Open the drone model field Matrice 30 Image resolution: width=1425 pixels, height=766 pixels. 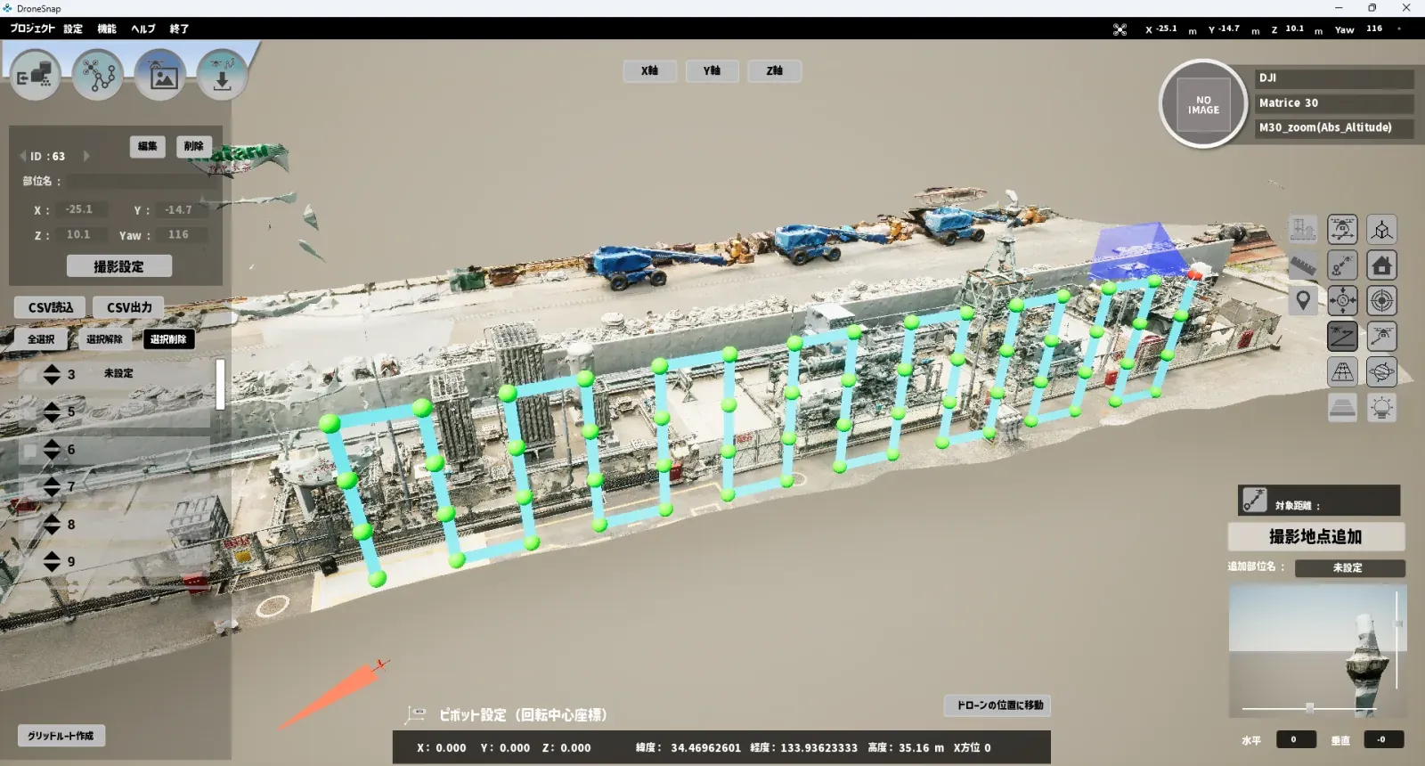click(1334, 102)
